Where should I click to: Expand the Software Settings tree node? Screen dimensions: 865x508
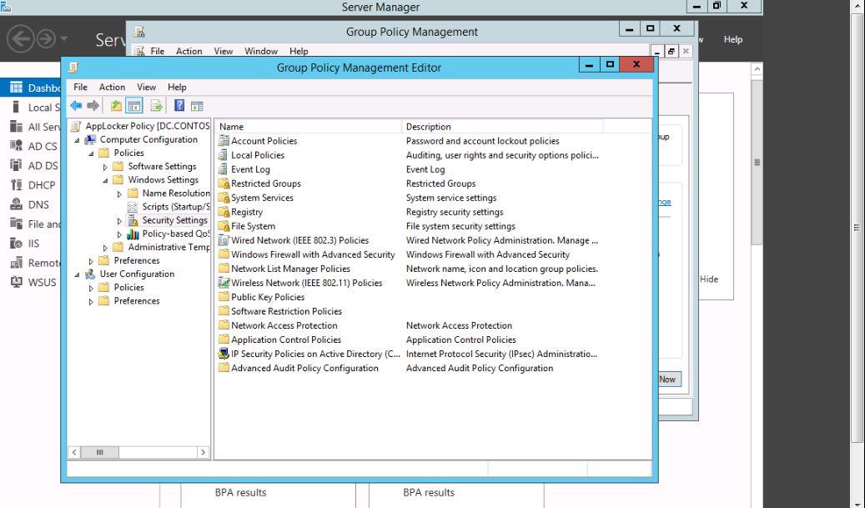tap(105, 167)
